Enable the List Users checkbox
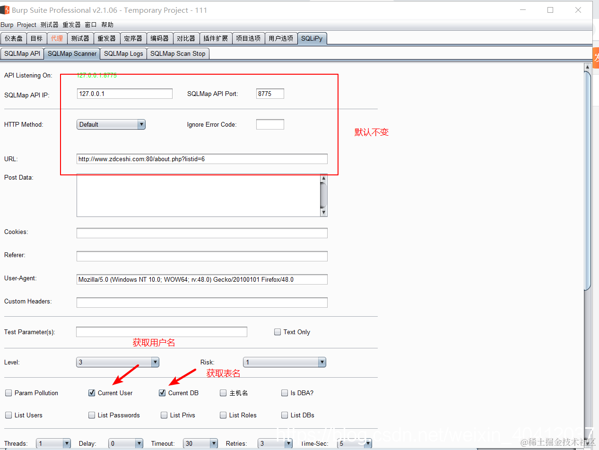Image resolution: width=599 pixels, height=450 pixels. [x=9, y=415]
